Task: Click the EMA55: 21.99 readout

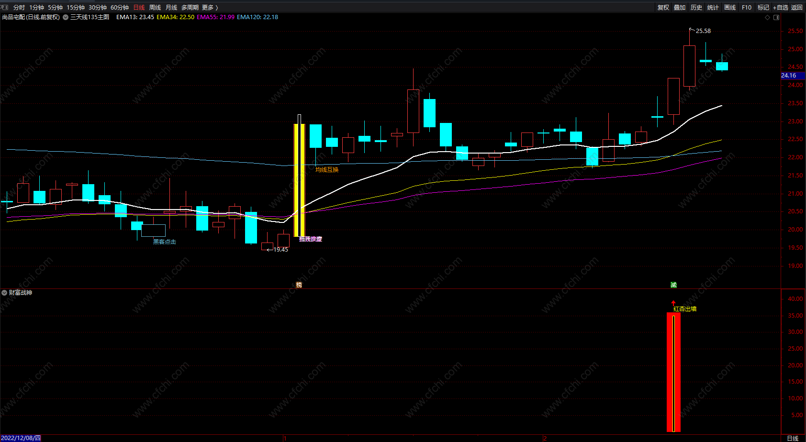Action: pos(215,17)
